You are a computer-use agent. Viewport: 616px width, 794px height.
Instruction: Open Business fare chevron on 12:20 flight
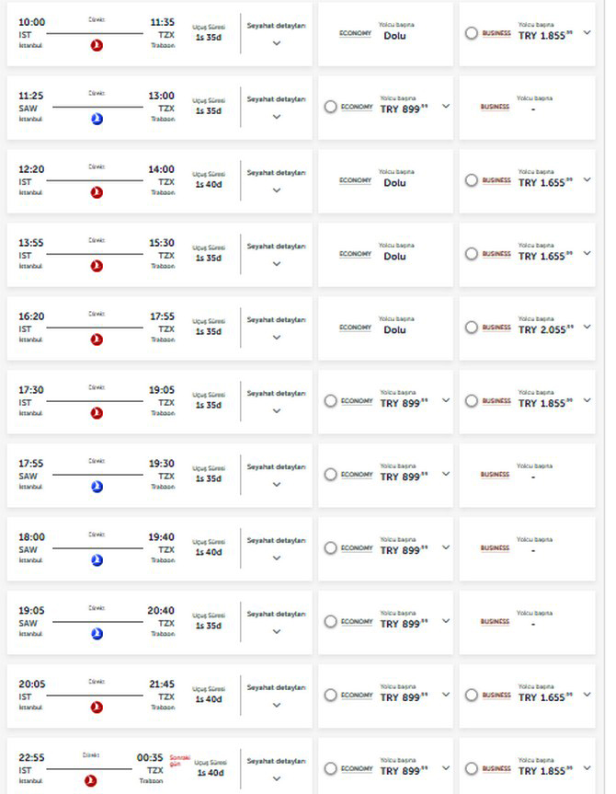coord(587,179)
